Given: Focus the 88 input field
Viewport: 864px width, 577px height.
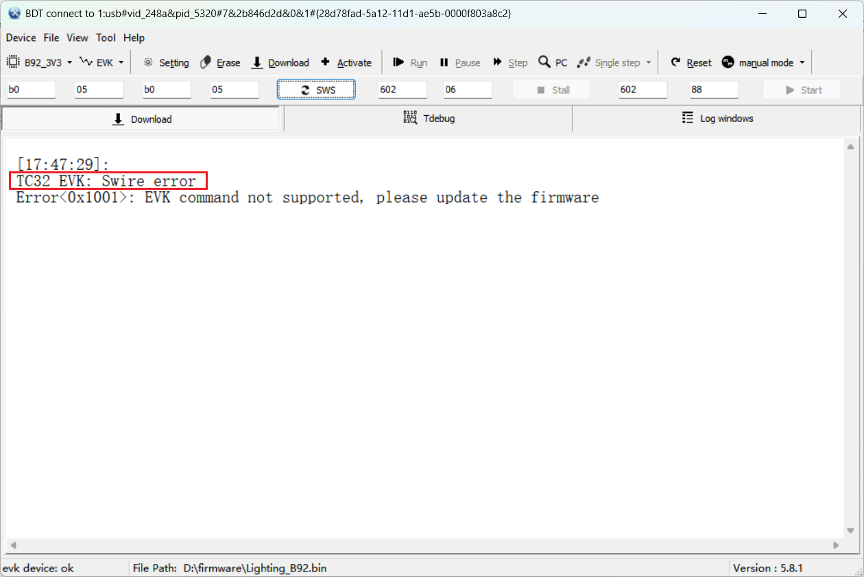Looking at the screenshot, I should (714, 90).
